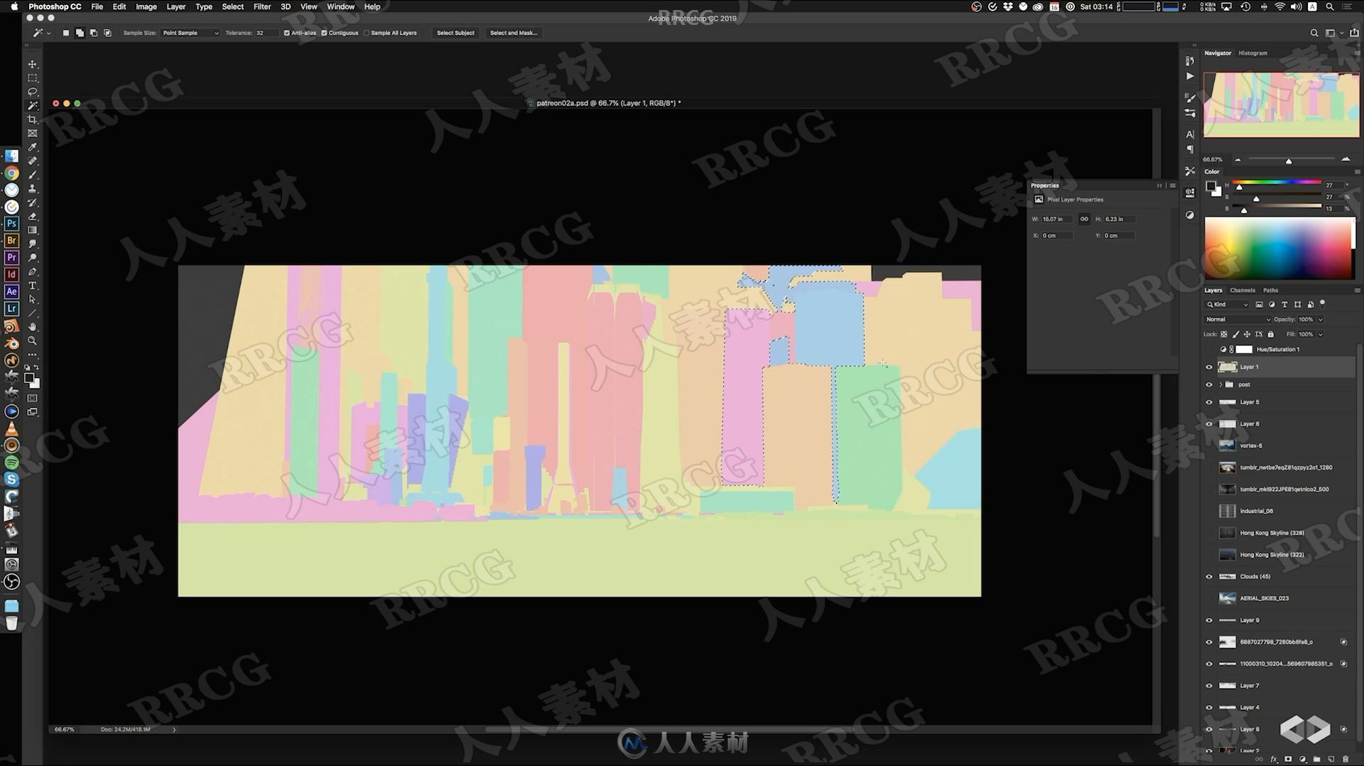Open the Image menu
Screen dimensions: 1364x766
pos(146,6)
